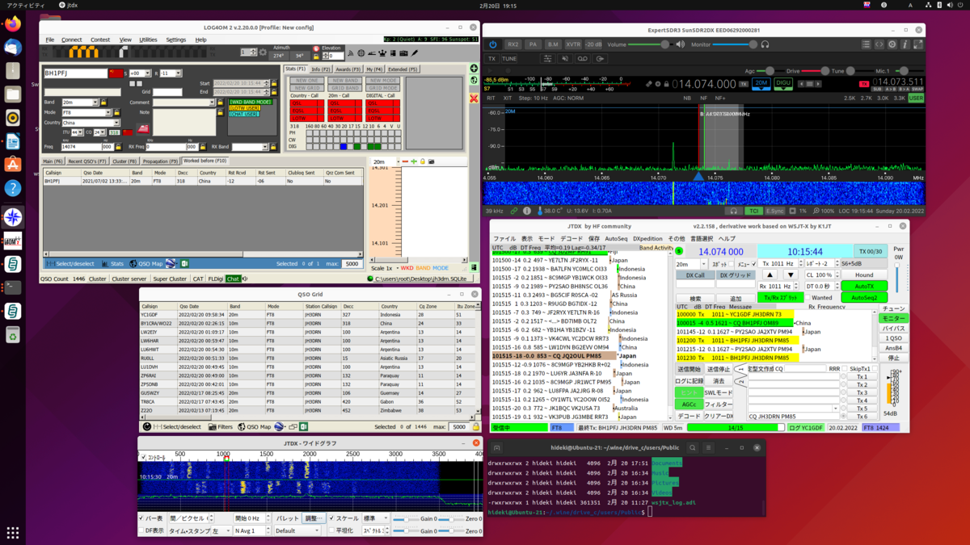This screenshot has width=970, height=545.
Task: Open Stats in Log4OM worked-before bar
Action: coord(113,263)
